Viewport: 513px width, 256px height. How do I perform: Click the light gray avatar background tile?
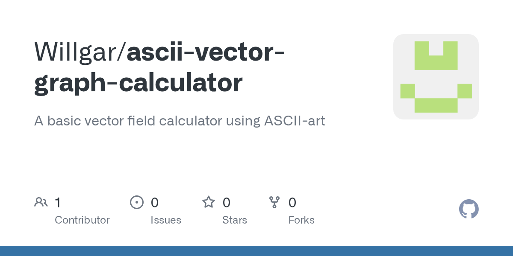[436, 77]
